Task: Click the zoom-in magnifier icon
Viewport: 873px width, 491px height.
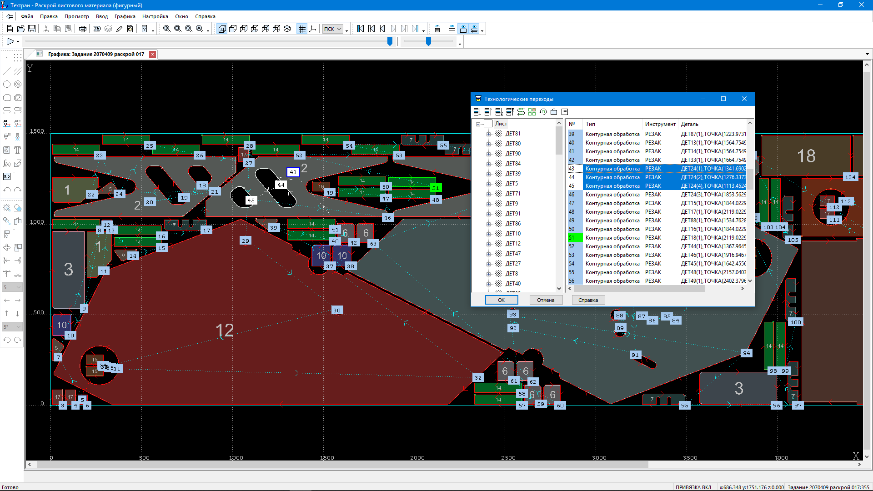Action: pos(167,29)
